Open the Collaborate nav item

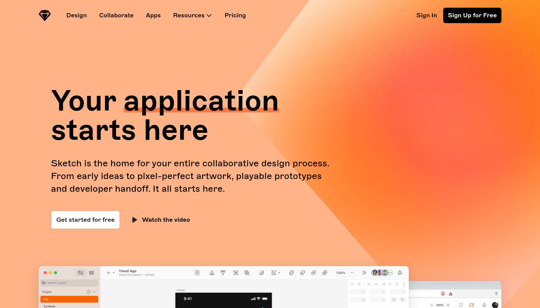pyautogui.click(x=116, y=15)
